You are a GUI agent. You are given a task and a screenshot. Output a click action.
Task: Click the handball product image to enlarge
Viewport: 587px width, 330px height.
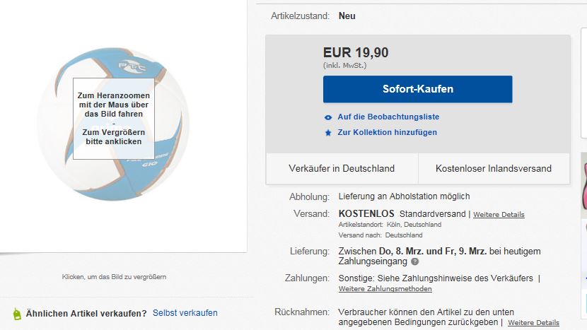click(113, 124)
